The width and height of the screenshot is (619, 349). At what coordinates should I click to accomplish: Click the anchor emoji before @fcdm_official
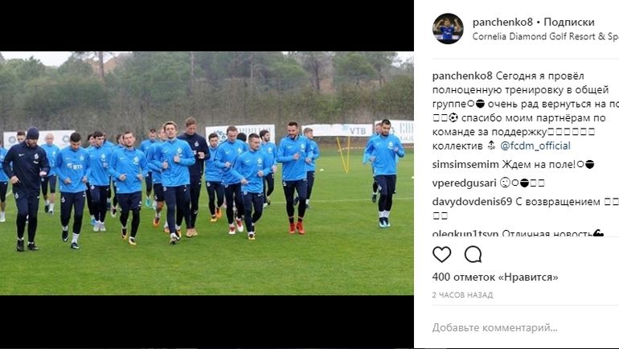point(491,146)
